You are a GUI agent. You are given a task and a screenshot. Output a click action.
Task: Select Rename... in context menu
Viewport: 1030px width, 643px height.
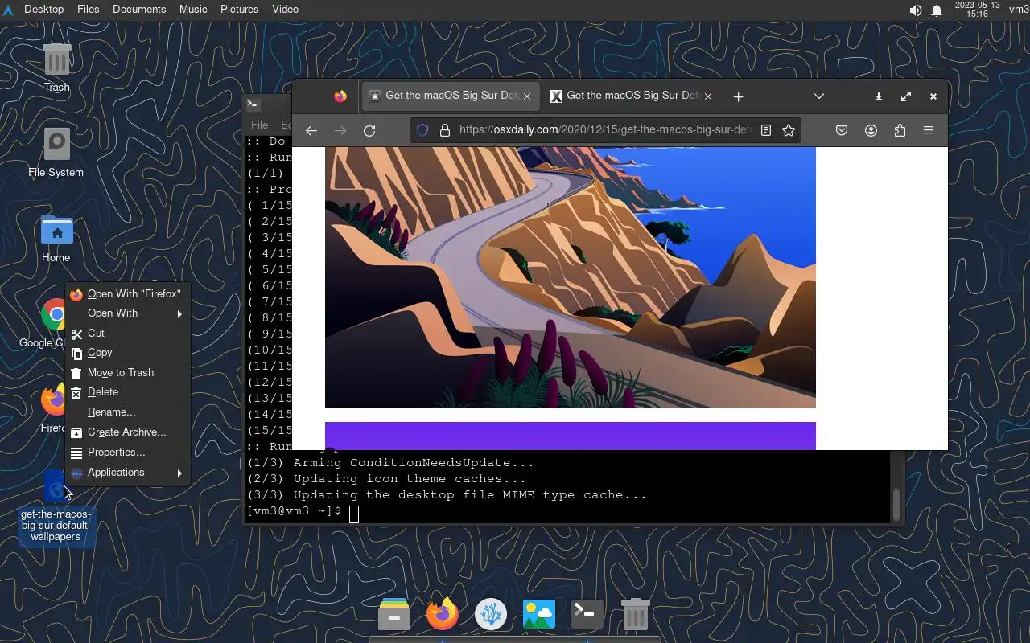pyautogui.click(x=128, y=412)
